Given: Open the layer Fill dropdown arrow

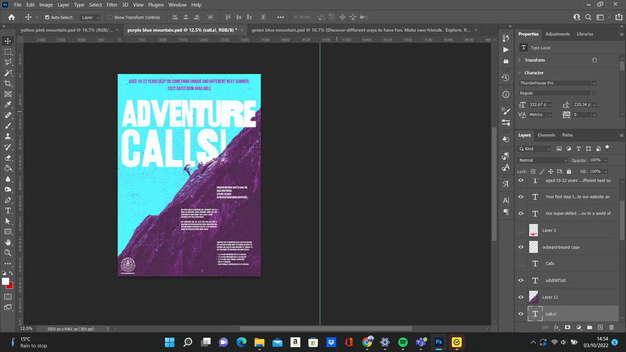Looking at the screenshot, I should [606, 172].
